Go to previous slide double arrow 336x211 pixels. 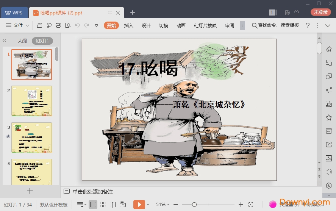(319, 169)
